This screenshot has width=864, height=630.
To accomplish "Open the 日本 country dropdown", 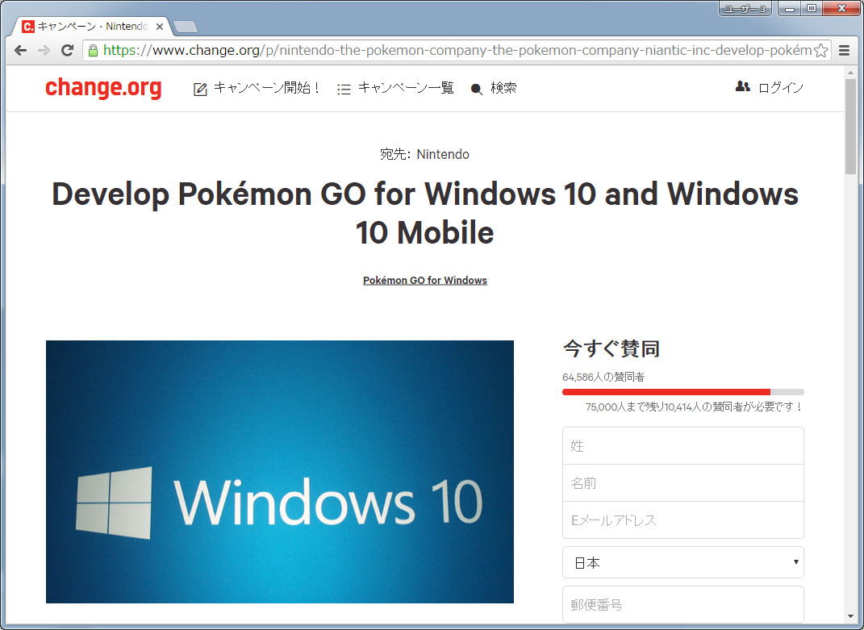I will click(x=682, y=562).
